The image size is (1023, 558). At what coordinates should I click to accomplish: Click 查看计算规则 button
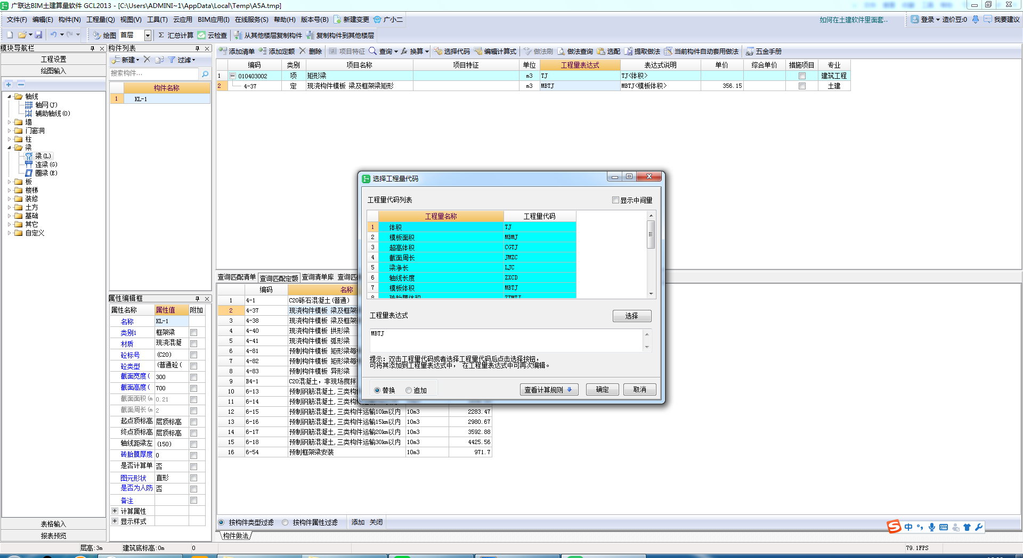(x=549, y=390)
